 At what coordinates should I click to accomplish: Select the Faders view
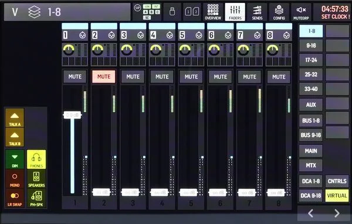235,12
